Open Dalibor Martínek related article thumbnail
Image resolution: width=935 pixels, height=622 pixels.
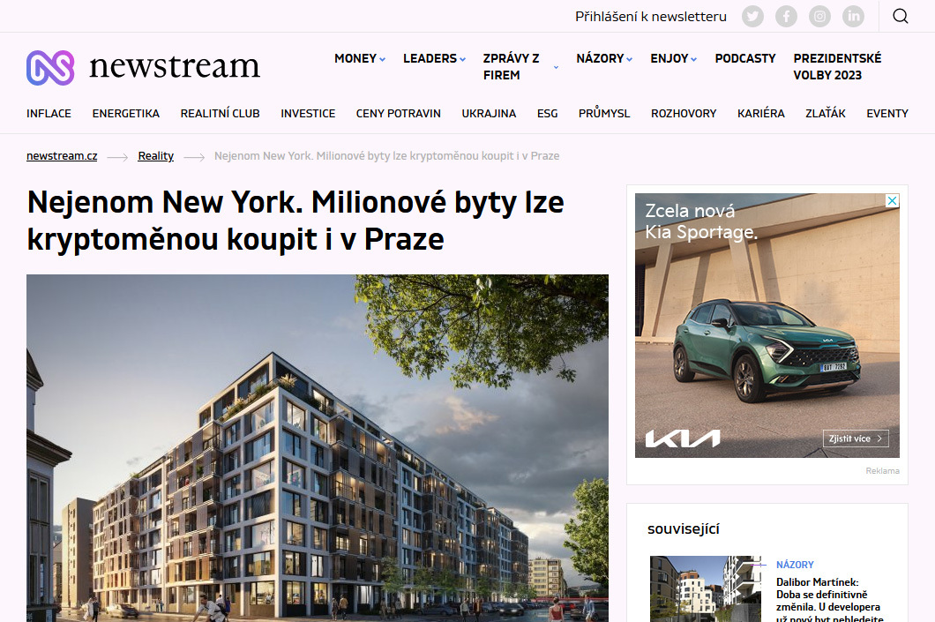click(706, 589)
